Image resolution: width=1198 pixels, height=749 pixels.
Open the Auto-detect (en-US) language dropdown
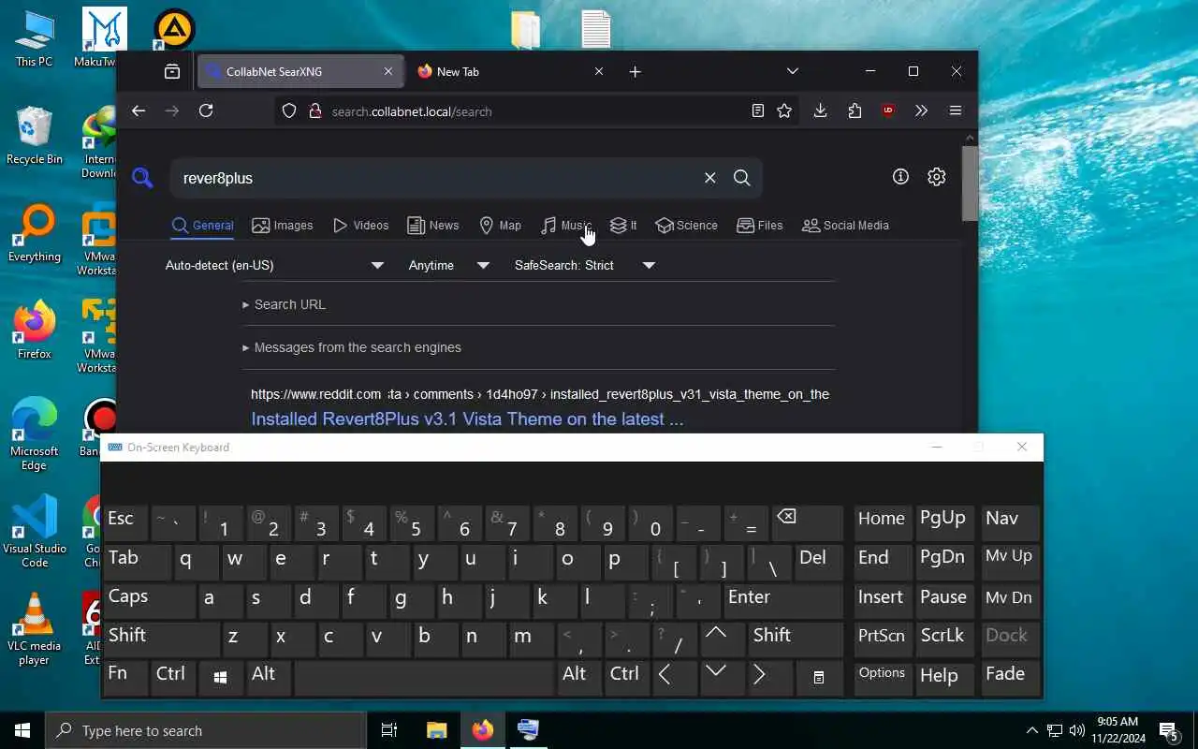[274, 265]
